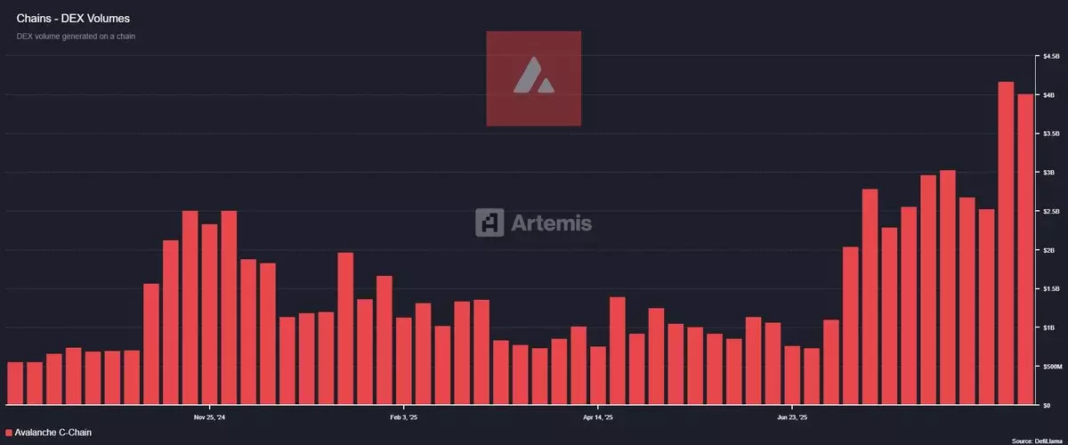Click the $4B y-axis label

click(x=1049, y=95)
